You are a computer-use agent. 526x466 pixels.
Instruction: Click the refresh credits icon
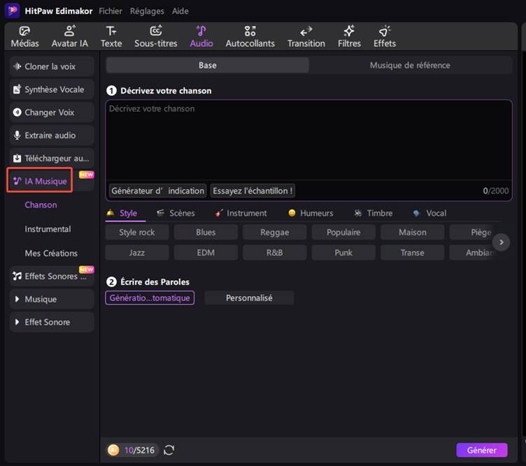pyautogui.click(x=169, y=450)
